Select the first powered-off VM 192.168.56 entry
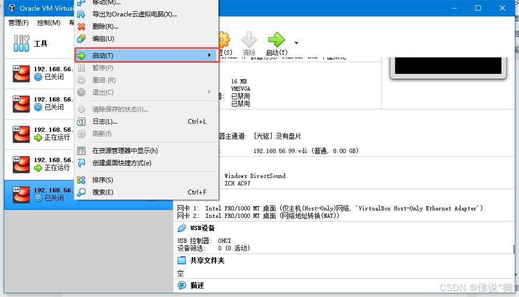This screenshot has height=297, width=519. point(39,73)
